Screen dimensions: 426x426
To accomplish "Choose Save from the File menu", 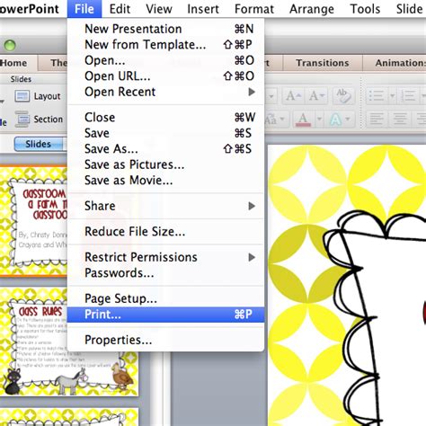I will [x=165, y=133].
